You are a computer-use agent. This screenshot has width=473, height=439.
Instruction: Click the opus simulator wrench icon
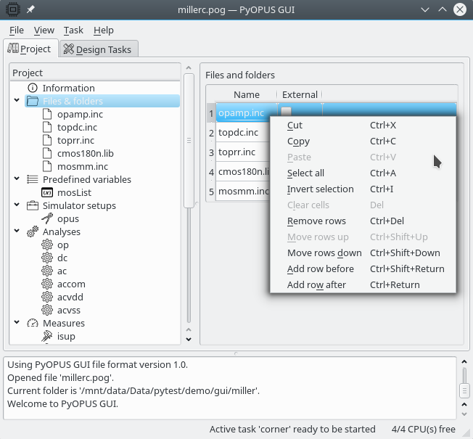point(47,218)
